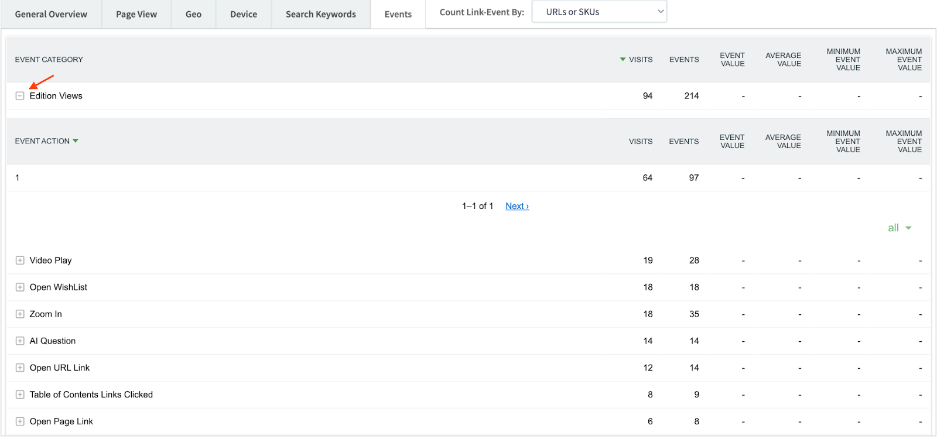Expand the Open WishList row
The image size is (937, 439).
click(x=20, y=287)
